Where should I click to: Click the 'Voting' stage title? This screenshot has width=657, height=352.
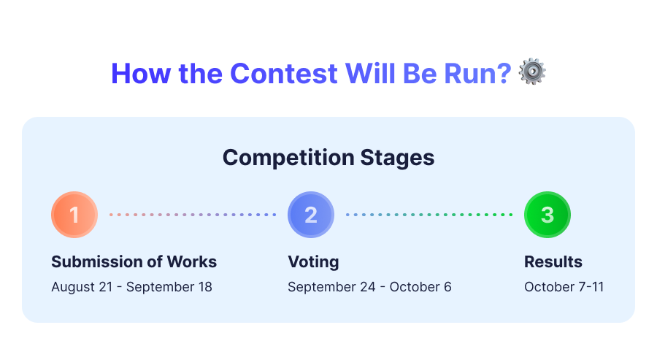coord(313,262)
